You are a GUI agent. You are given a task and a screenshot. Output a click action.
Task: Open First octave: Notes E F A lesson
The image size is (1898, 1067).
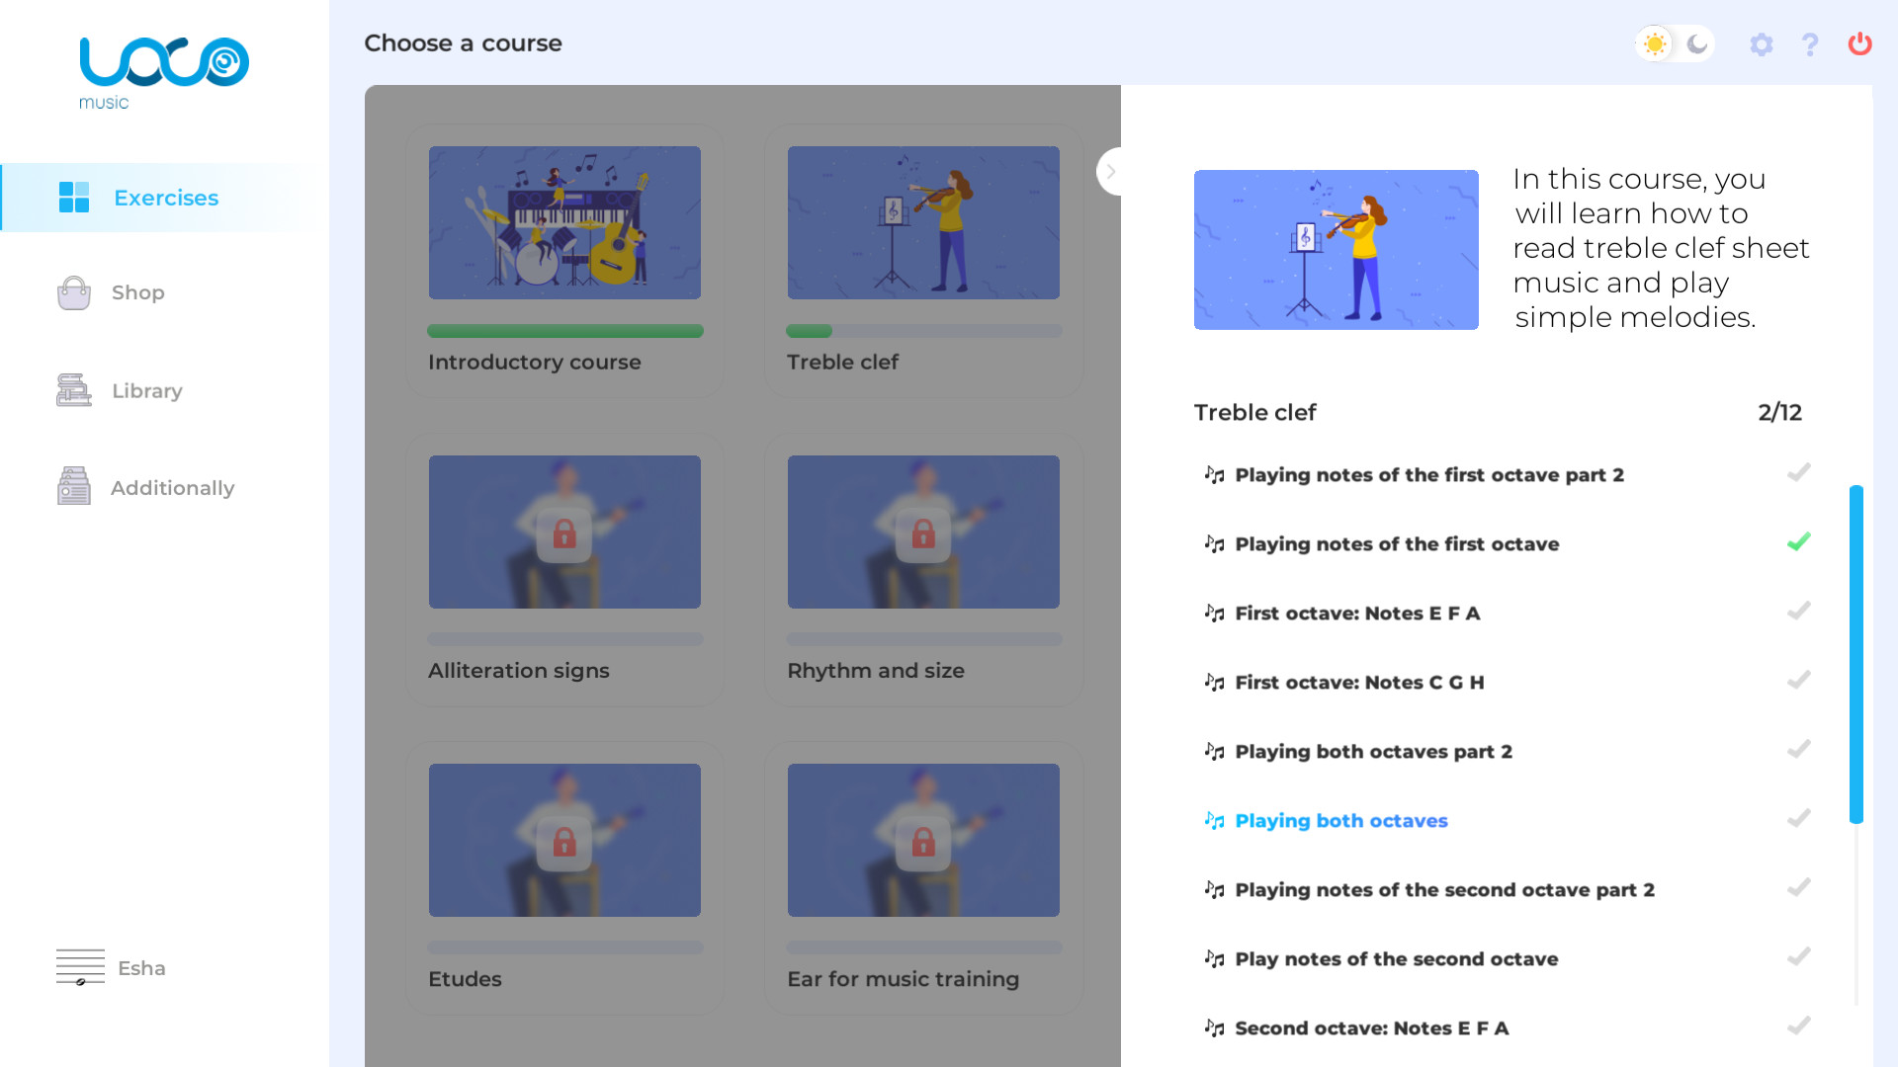tap(1356, 613)
